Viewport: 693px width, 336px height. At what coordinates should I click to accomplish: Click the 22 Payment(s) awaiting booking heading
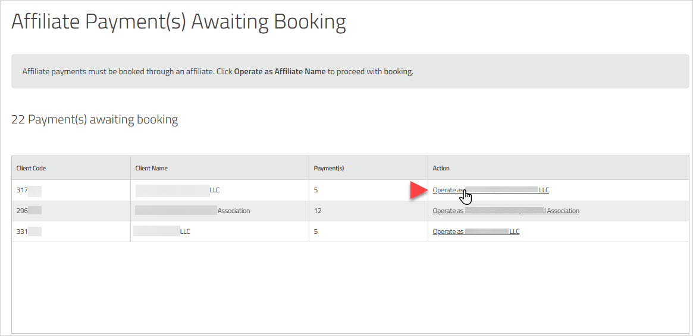click(95, 119)
